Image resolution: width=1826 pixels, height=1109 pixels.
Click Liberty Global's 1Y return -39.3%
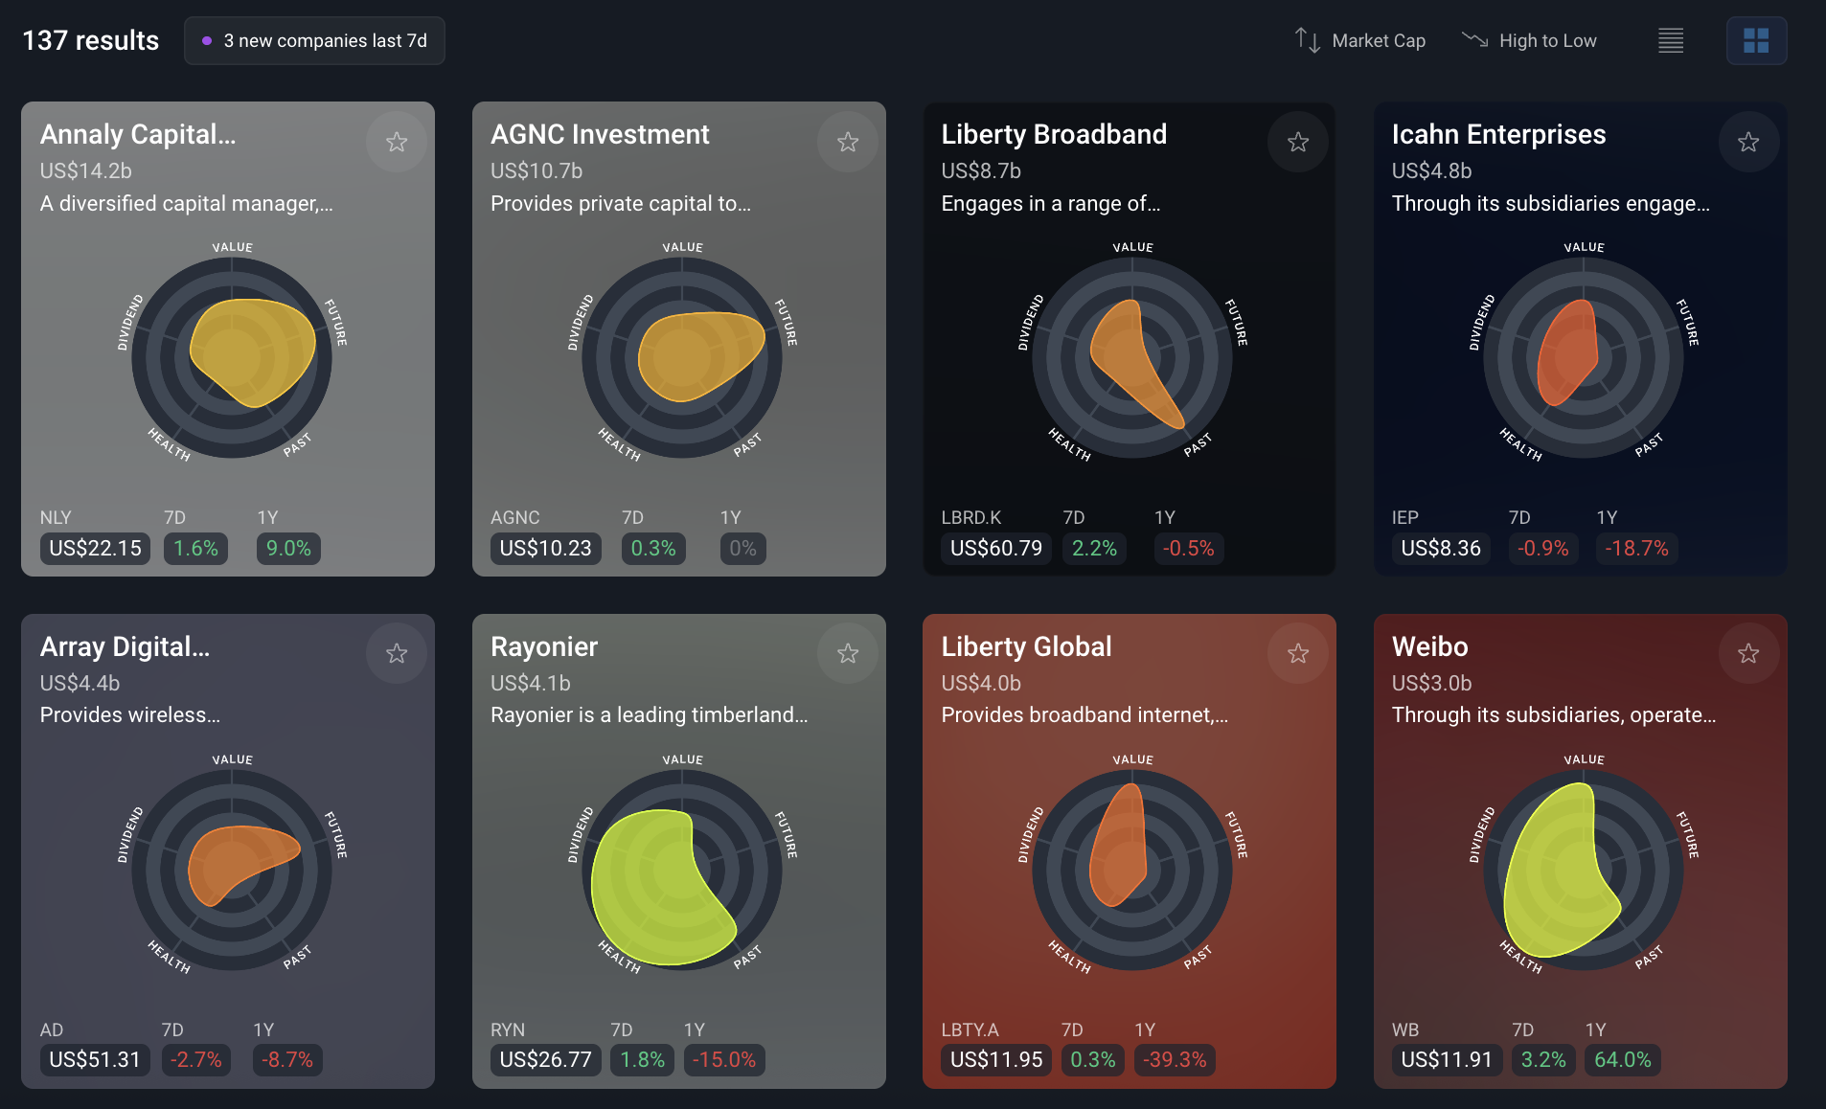coord(1175,1059)
